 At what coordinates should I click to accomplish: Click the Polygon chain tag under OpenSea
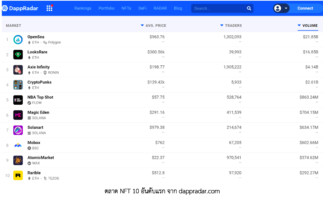[x=52, y=42]
